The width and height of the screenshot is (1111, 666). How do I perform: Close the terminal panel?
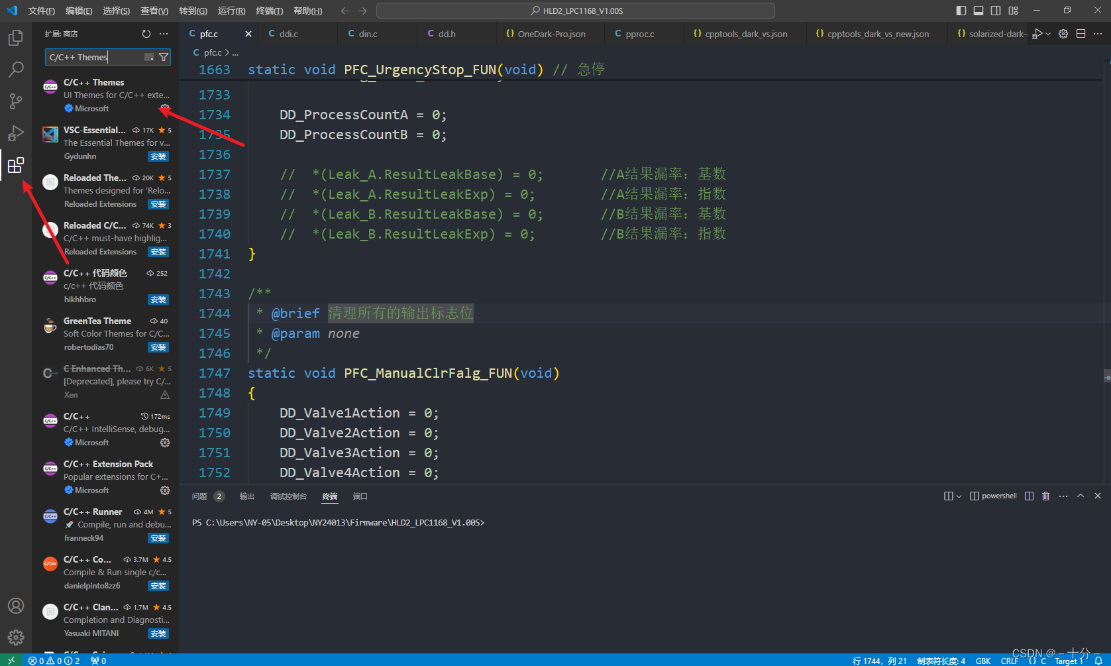coord(1098,496)
